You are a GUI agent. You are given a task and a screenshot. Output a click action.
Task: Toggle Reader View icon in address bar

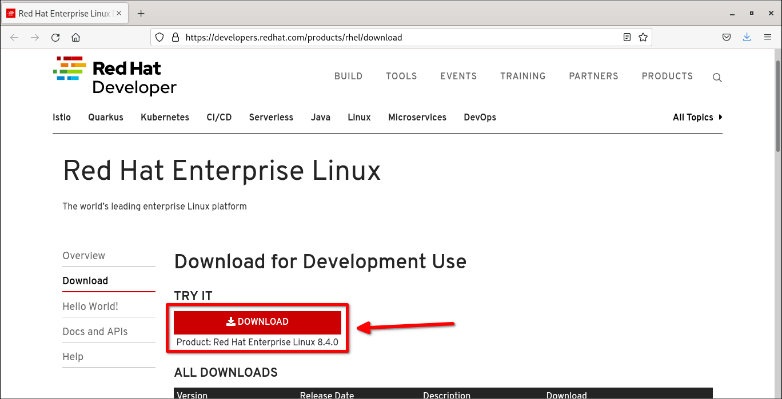click(x=627, y=38)
